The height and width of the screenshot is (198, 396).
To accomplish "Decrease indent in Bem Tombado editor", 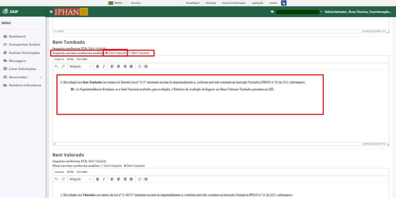I will click(x=140, y=66).
